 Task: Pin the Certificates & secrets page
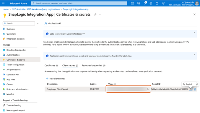coord(95,14)
